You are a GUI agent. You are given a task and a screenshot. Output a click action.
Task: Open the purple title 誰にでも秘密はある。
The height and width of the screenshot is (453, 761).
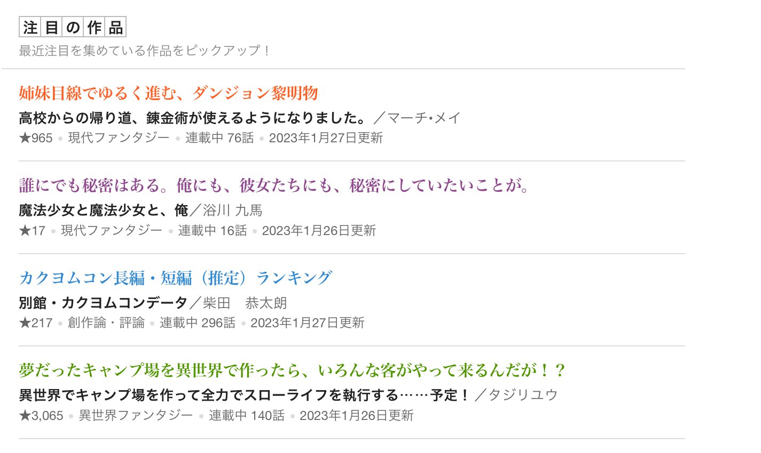pos(274,185)
